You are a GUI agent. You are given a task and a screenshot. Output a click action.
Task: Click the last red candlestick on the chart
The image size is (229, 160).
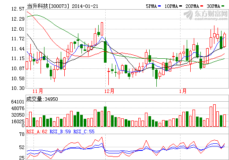[x=225, y=40]
